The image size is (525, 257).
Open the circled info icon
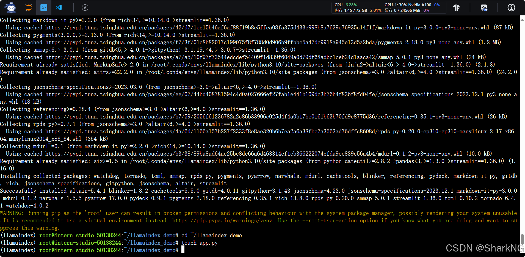[x=511, y=8]
